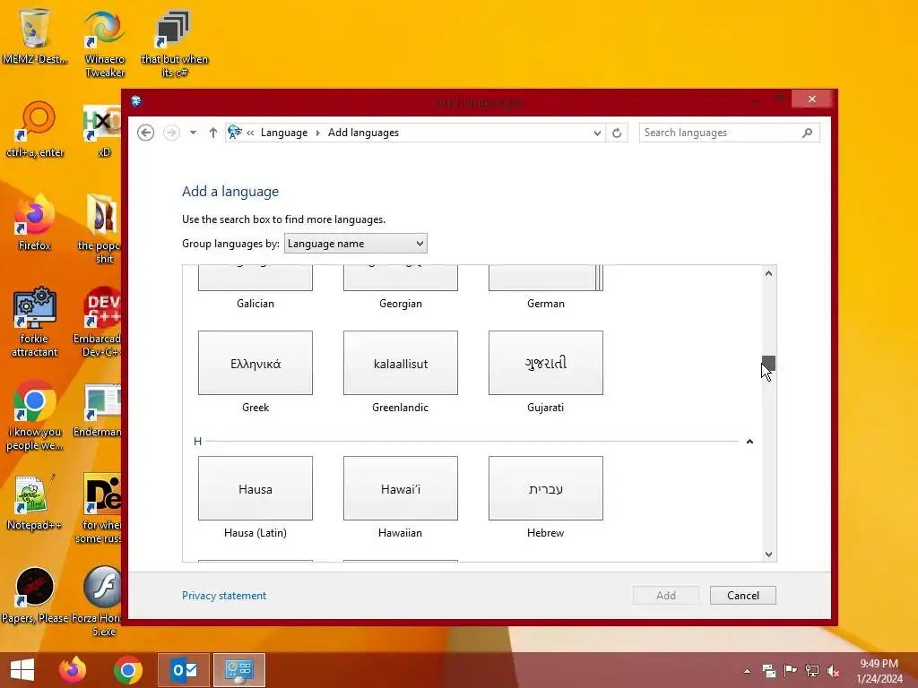918x688 pixels.
Task: Click the muted volume tray icon
Action: (833, 671)
